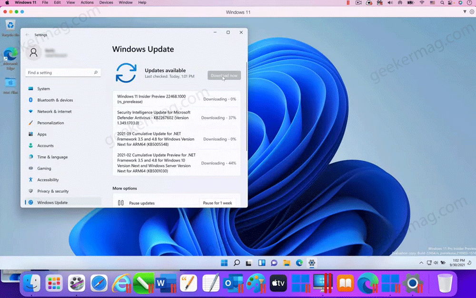Open Spotlight search in macOS menu bar
Viewport: 476px width, 298px height.
click(x=442, y=3)
